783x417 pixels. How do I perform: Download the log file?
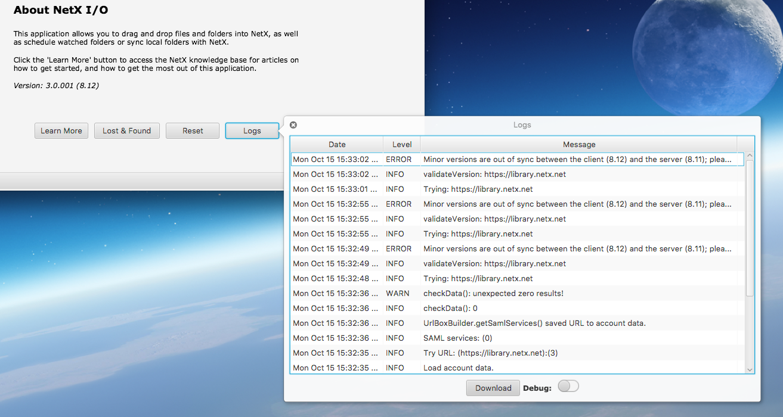point(493,388)
